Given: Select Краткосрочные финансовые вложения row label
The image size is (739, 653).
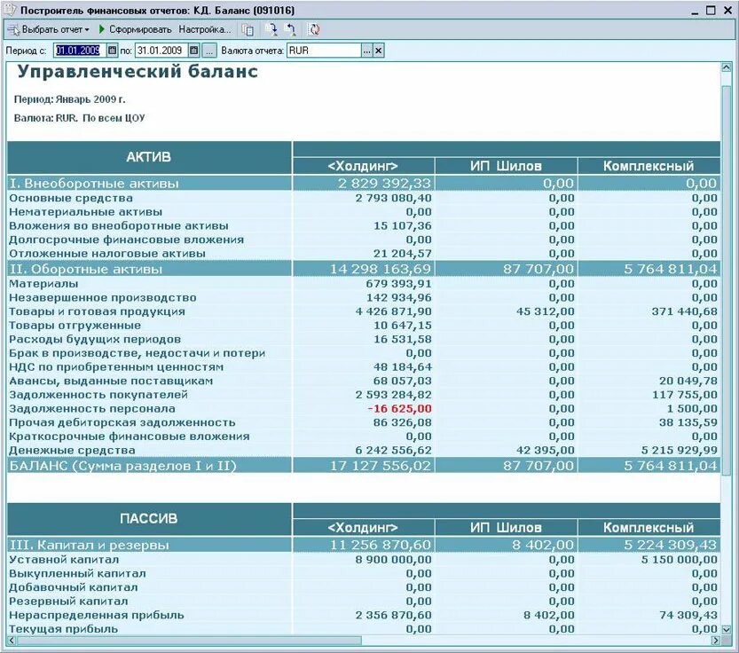Looking at the screenshot, I should [x=129, y=437].
